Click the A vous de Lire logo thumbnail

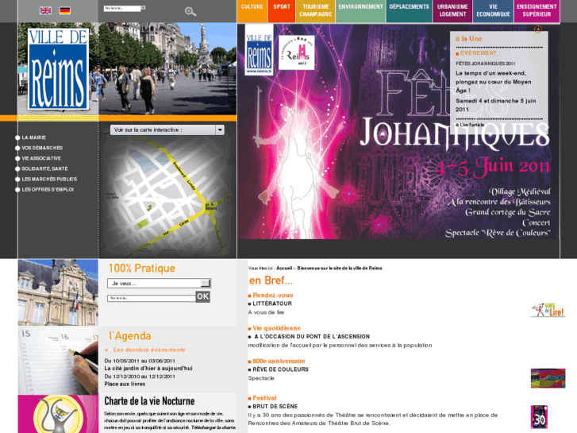click(x=548, y=310)
